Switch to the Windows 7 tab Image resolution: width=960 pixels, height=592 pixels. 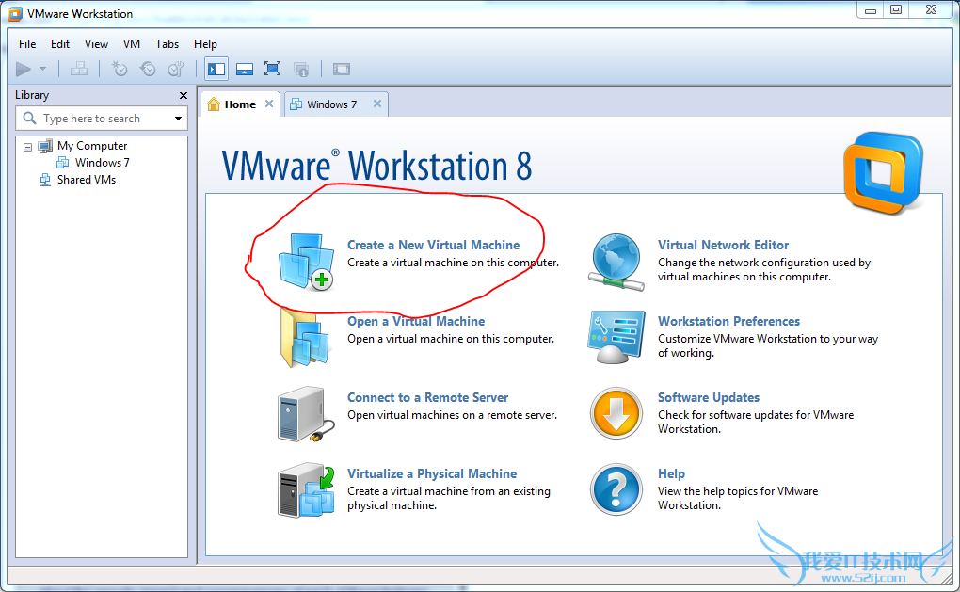point(331,104)
